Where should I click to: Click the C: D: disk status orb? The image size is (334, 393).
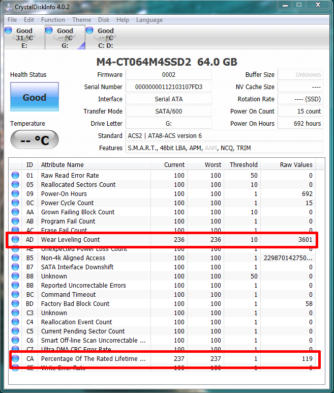(89, 30)
